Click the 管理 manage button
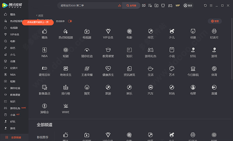Viewport: 233px width, 141px height. coord(215,21)
